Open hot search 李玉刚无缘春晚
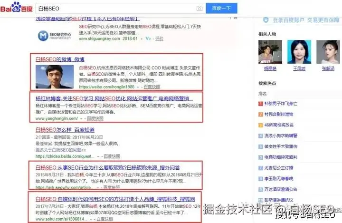The height and width of the screenshot is (223, 342). pos(279,179)
